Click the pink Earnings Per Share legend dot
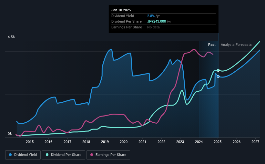Image resolution: width=265 pixels, height=164 pixels. (x=92, y=155)
